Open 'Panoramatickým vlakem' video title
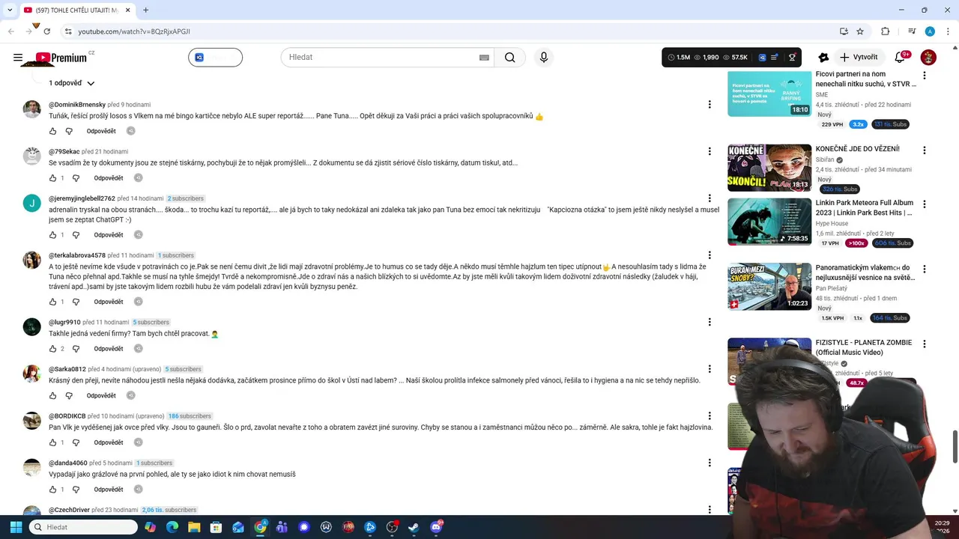This screenshot has width=959, height=539. point(865,272)
